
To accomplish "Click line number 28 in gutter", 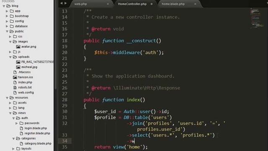I will point(64,100).
